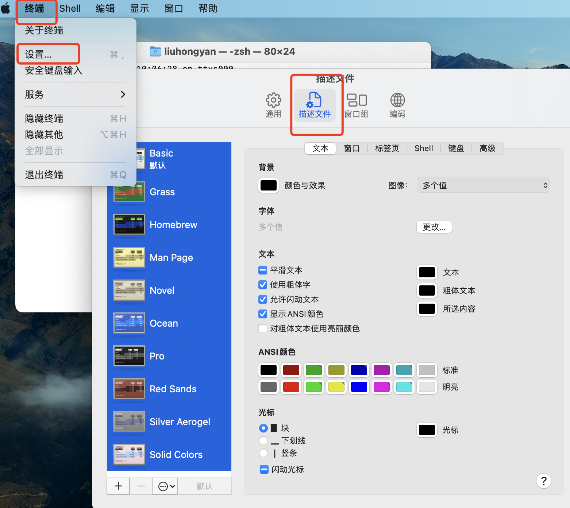Select the 下划线 underline cursor radio button

click(263, 440)
